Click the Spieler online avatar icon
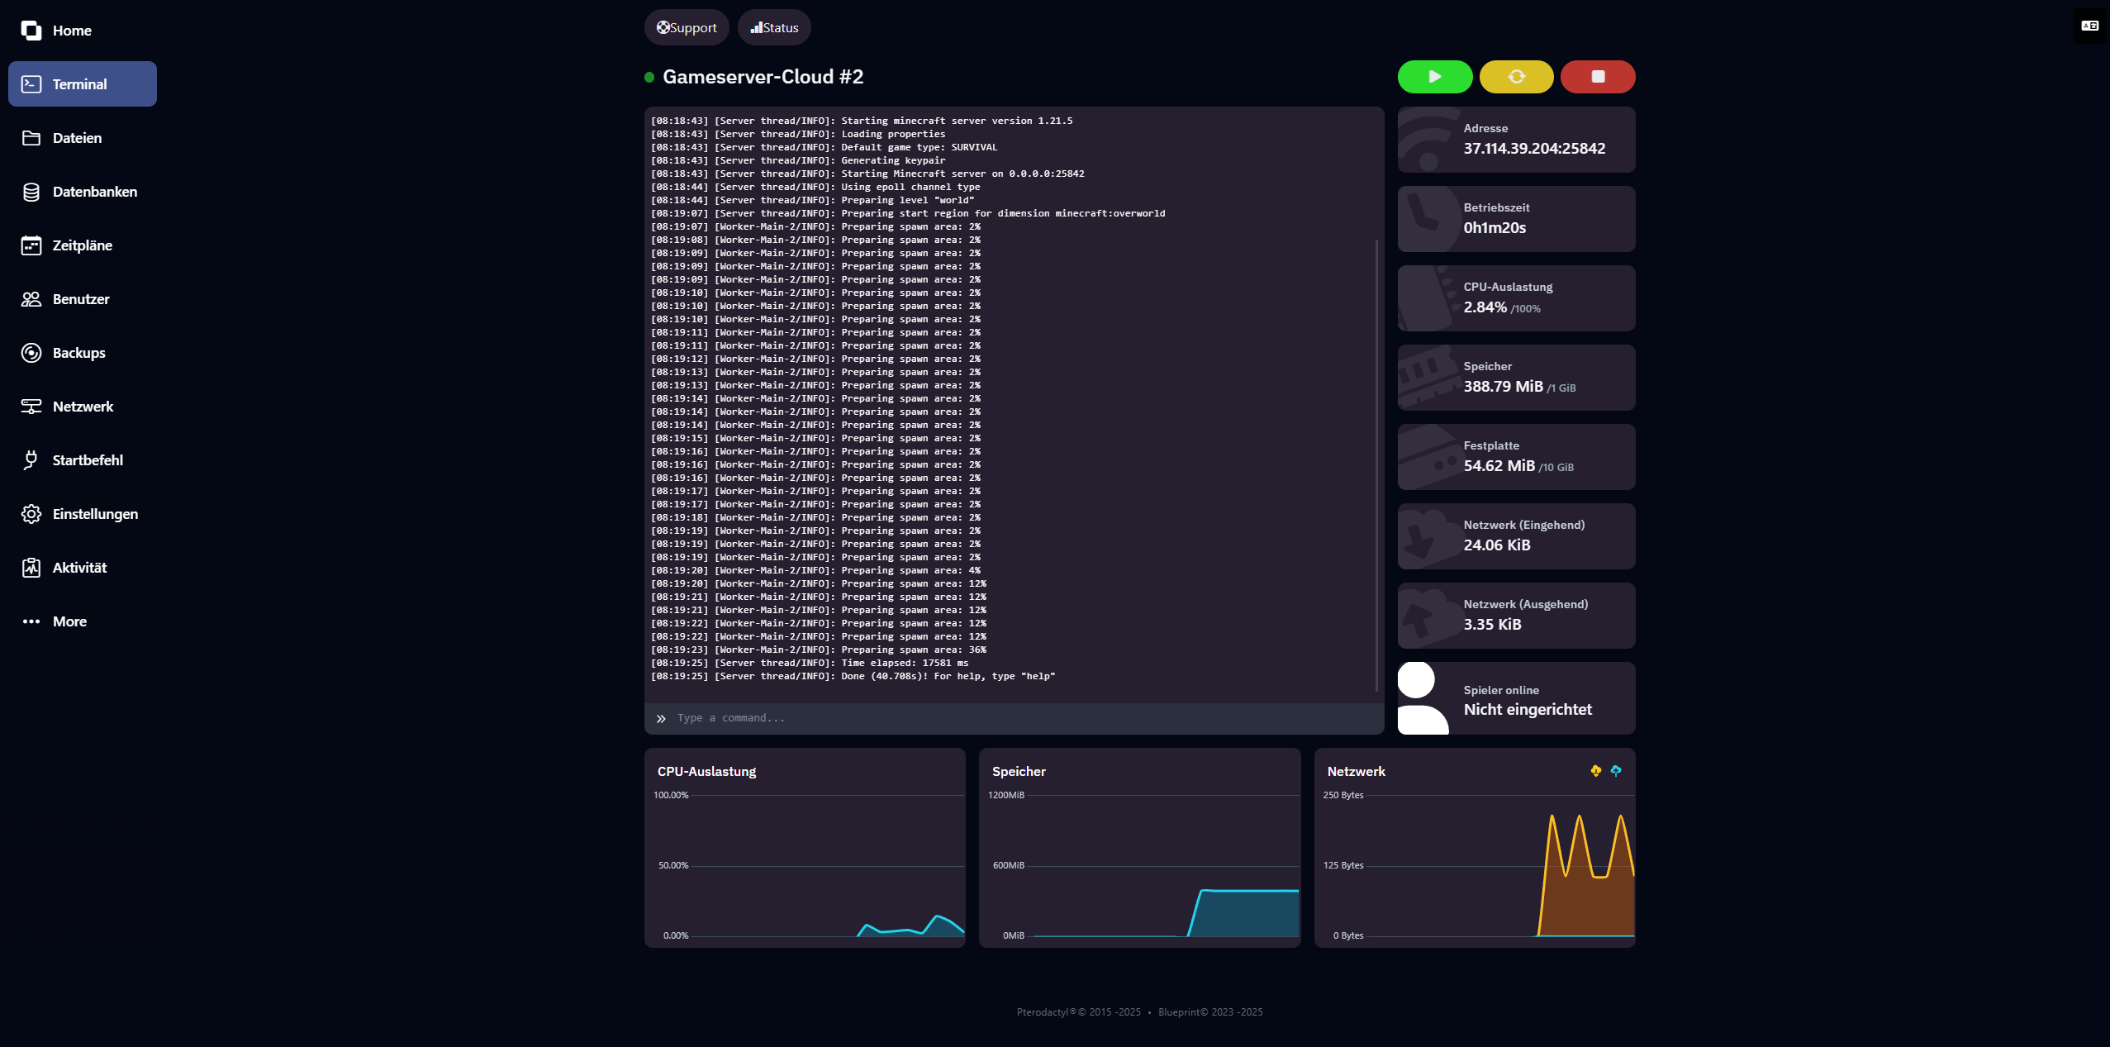Image resolution: width=2110 pixels, height=1047 pixels. [1423, 698]
